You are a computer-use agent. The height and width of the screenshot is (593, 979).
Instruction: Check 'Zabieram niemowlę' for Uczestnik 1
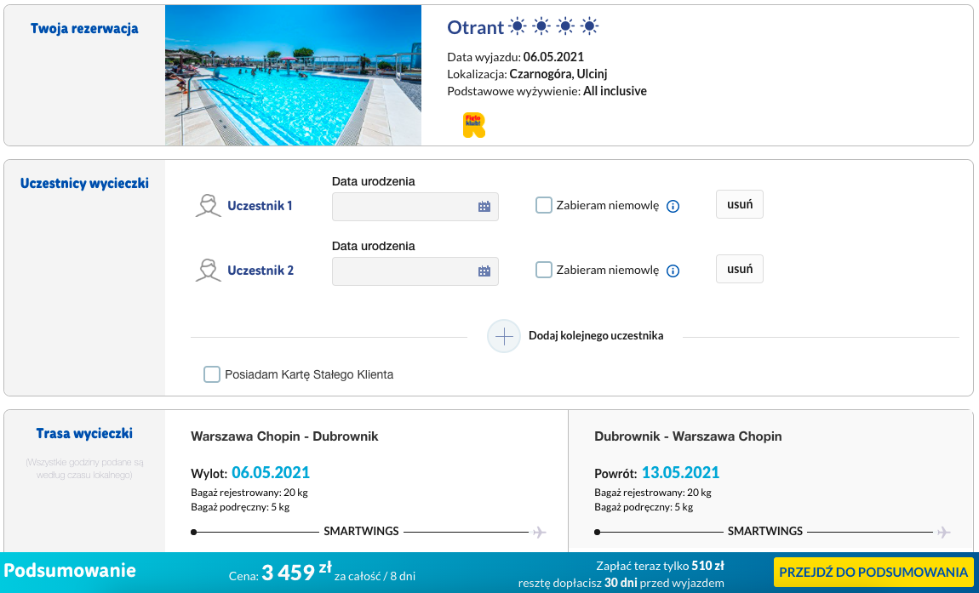click(x=544, y=205)
